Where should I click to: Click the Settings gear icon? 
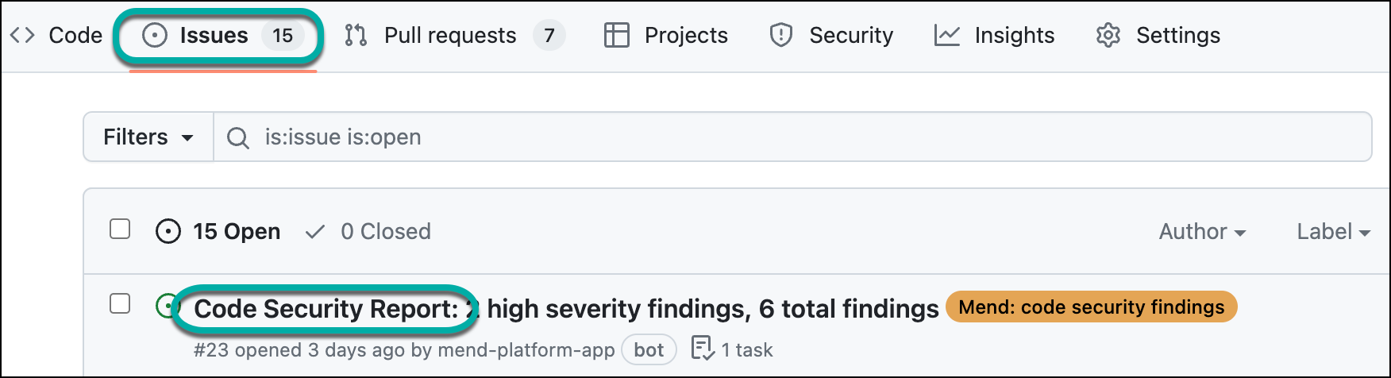pyautogui.click(x=1108, y=35)
